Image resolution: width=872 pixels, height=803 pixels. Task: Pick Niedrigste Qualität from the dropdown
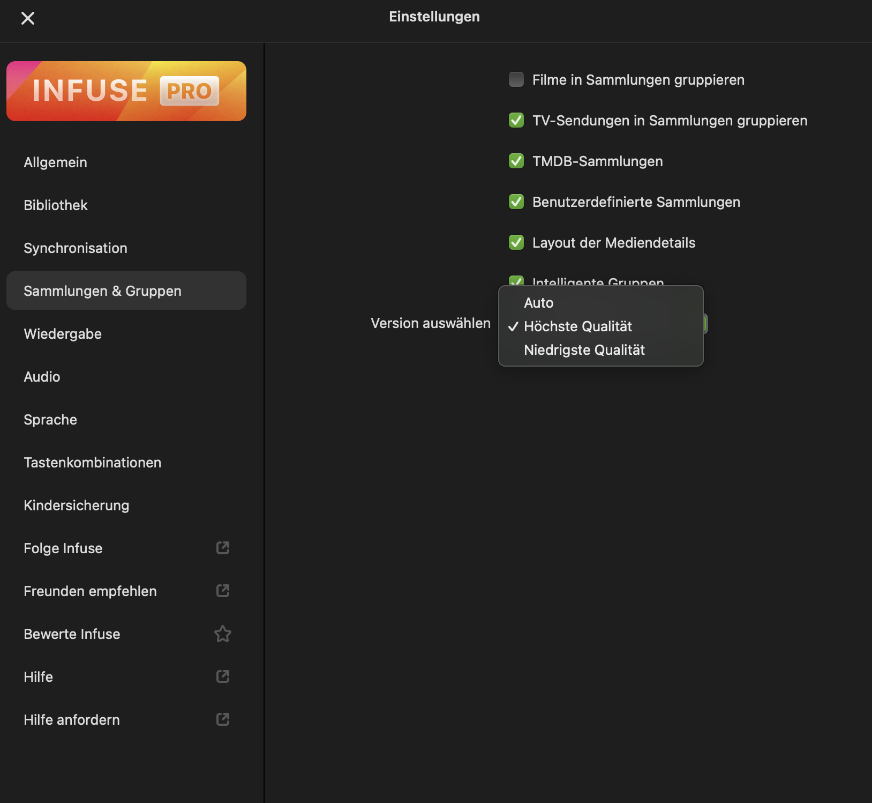coord(584,350)
